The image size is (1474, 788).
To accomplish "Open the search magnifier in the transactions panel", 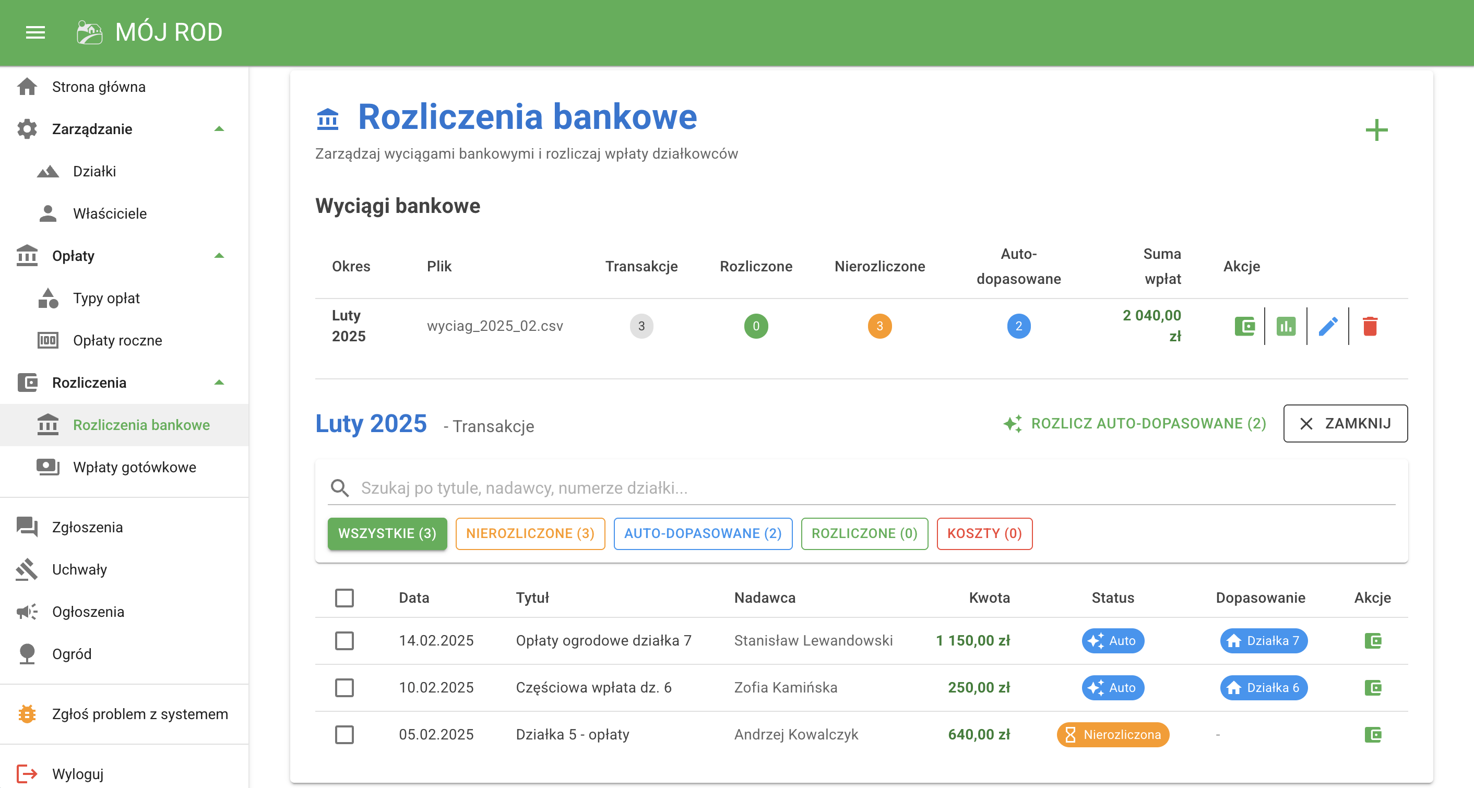I will 340,487.
